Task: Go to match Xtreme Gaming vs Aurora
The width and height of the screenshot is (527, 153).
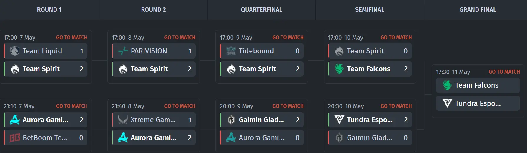Action: [180, 106]
